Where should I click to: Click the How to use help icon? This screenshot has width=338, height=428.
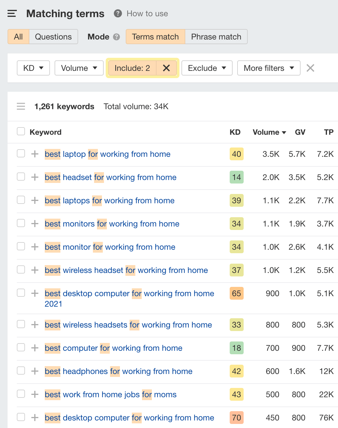[x=117, y=13]
